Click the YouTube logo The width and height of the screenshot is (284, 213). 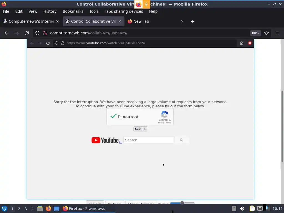(x=105, y=140)
